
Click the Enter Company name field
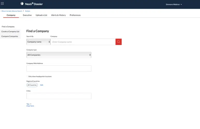83,42
